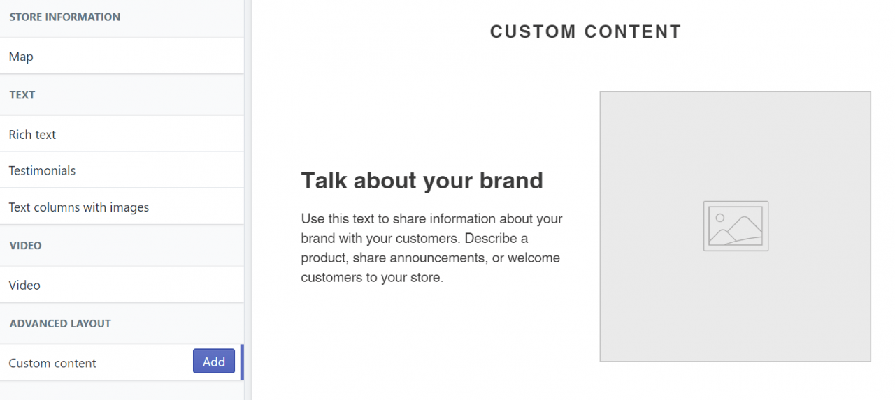Select the Testimonials section

point(122,170)
